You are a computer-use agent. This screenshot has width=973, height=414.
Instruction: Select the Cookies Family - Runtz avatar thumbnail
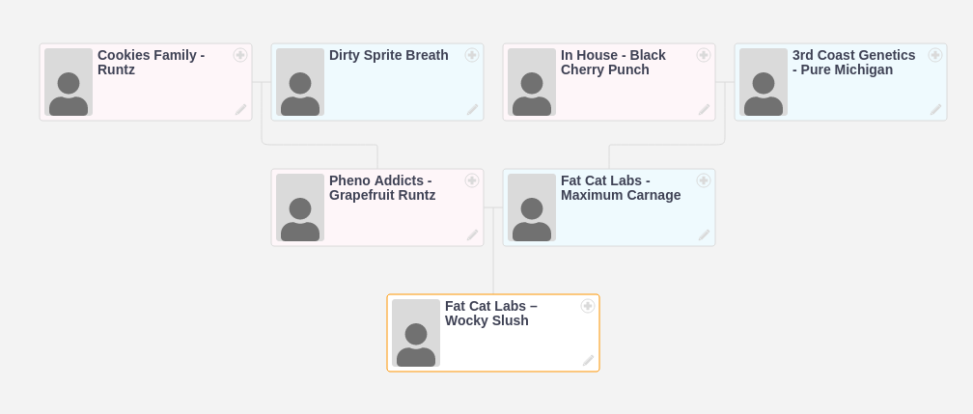tap(69, 82)
